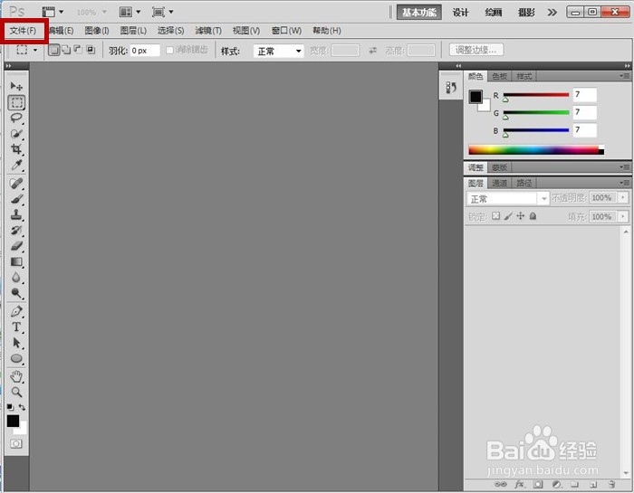Select the Dodge tool

(x=16, y=293)
